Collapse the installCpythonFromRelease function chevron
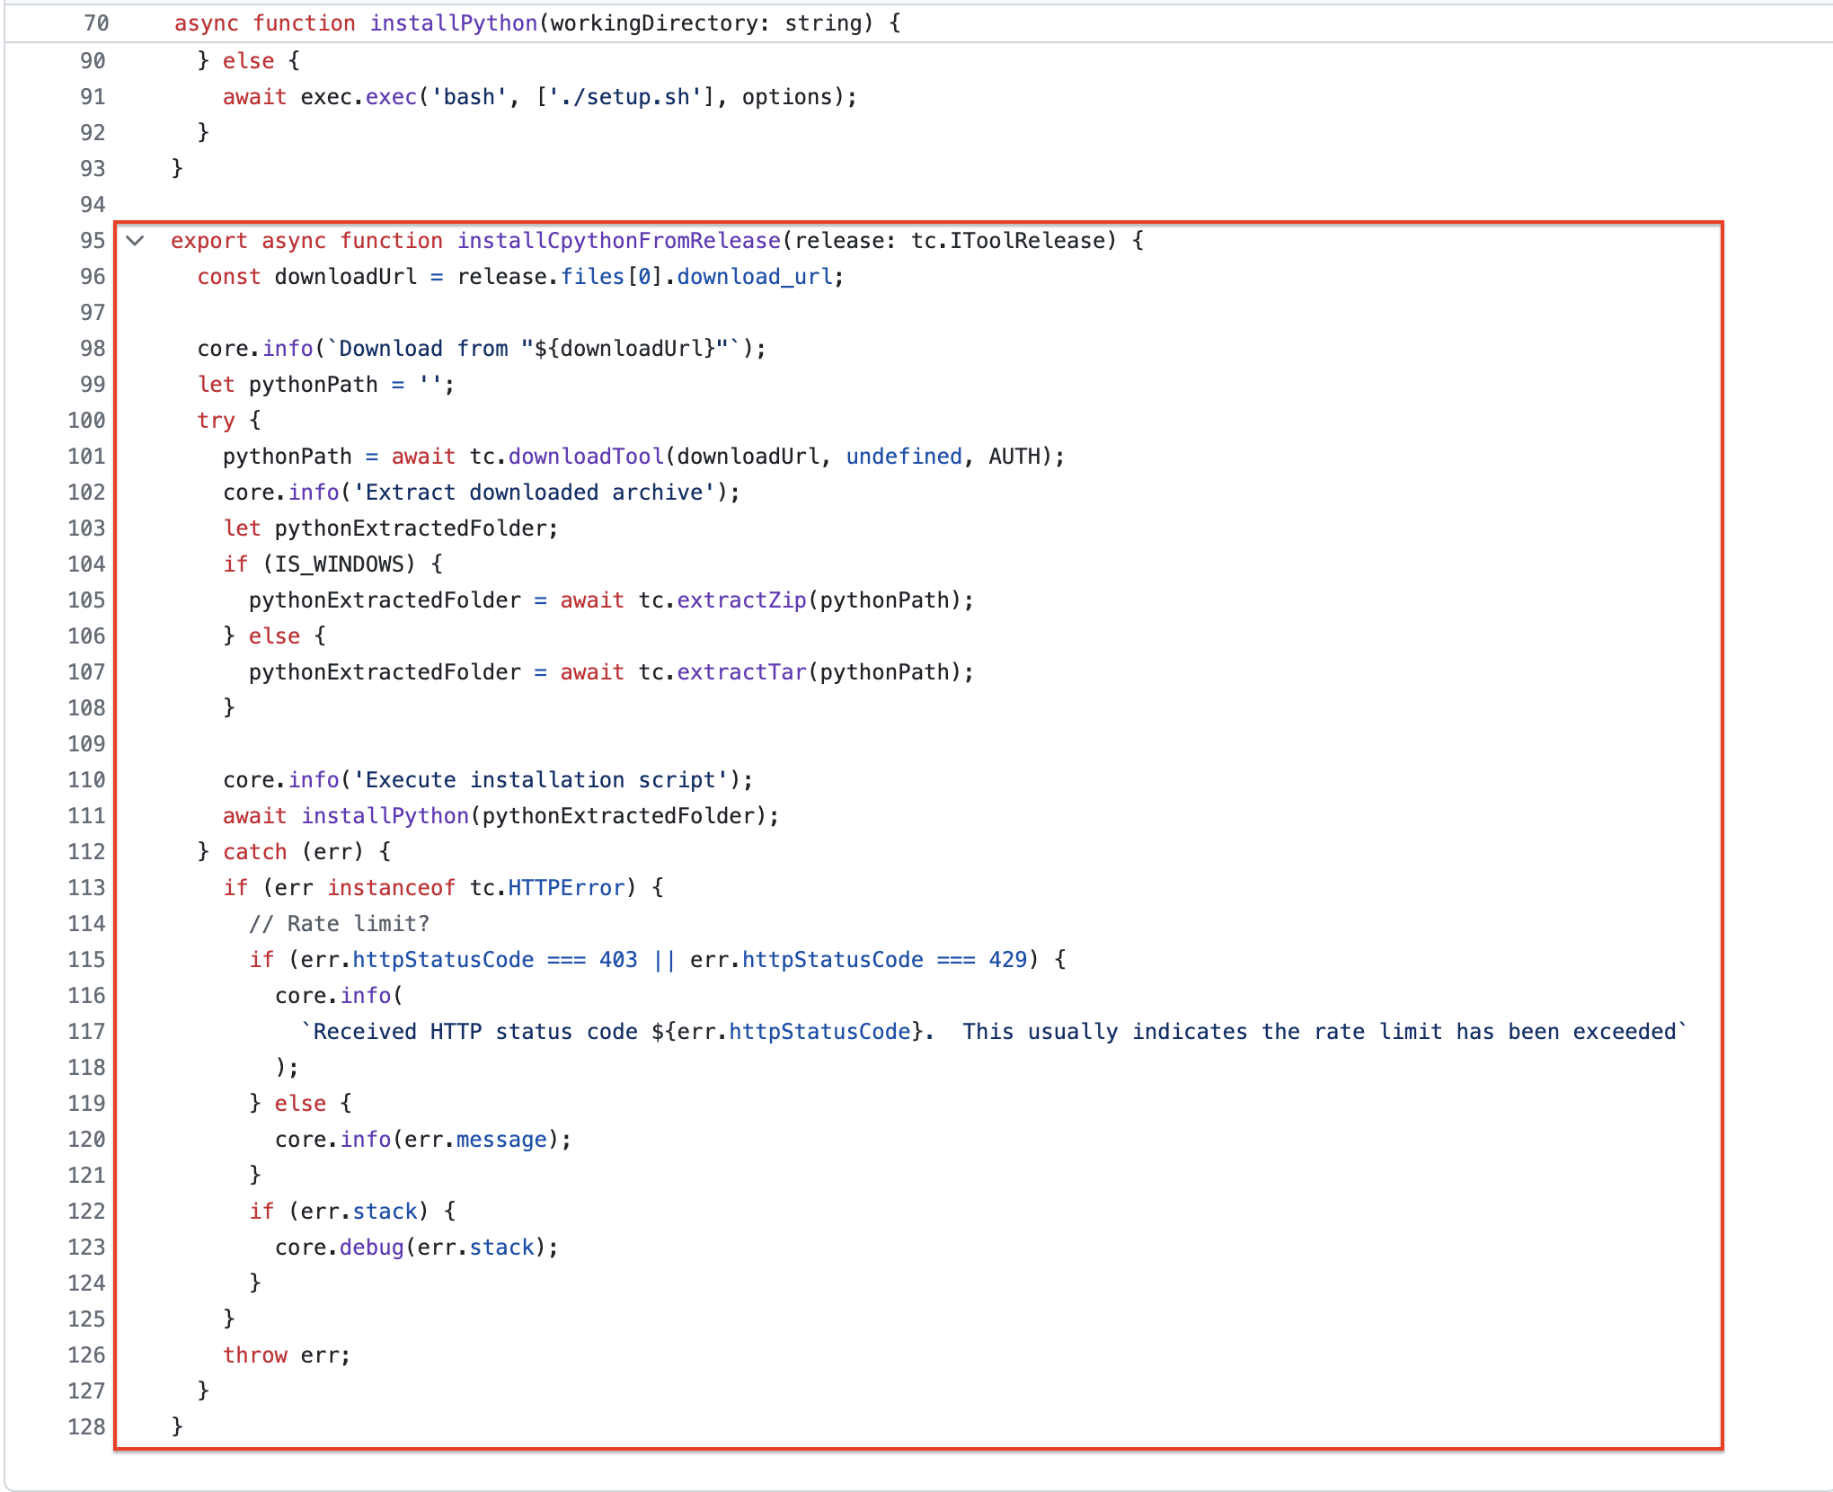This screenshot has height=1492, width=1833. [136, 241]
